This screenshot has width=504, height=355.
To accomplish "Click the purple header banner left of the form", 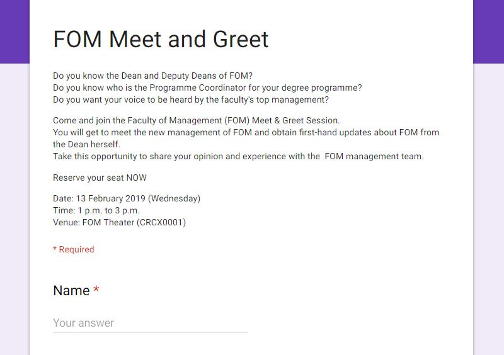I will (x=14, y=31).
